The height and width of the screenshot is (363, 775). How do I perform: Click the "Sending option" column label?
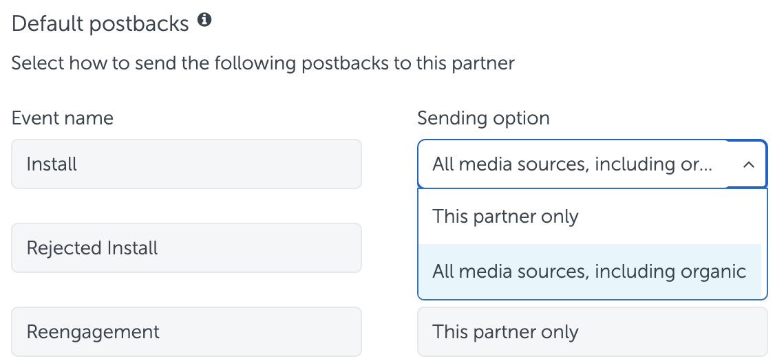[x=483, y=118]
